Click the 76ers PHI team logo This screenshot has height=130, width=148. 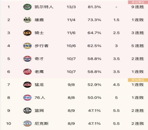pyautogui.click(x=27, y=97)
